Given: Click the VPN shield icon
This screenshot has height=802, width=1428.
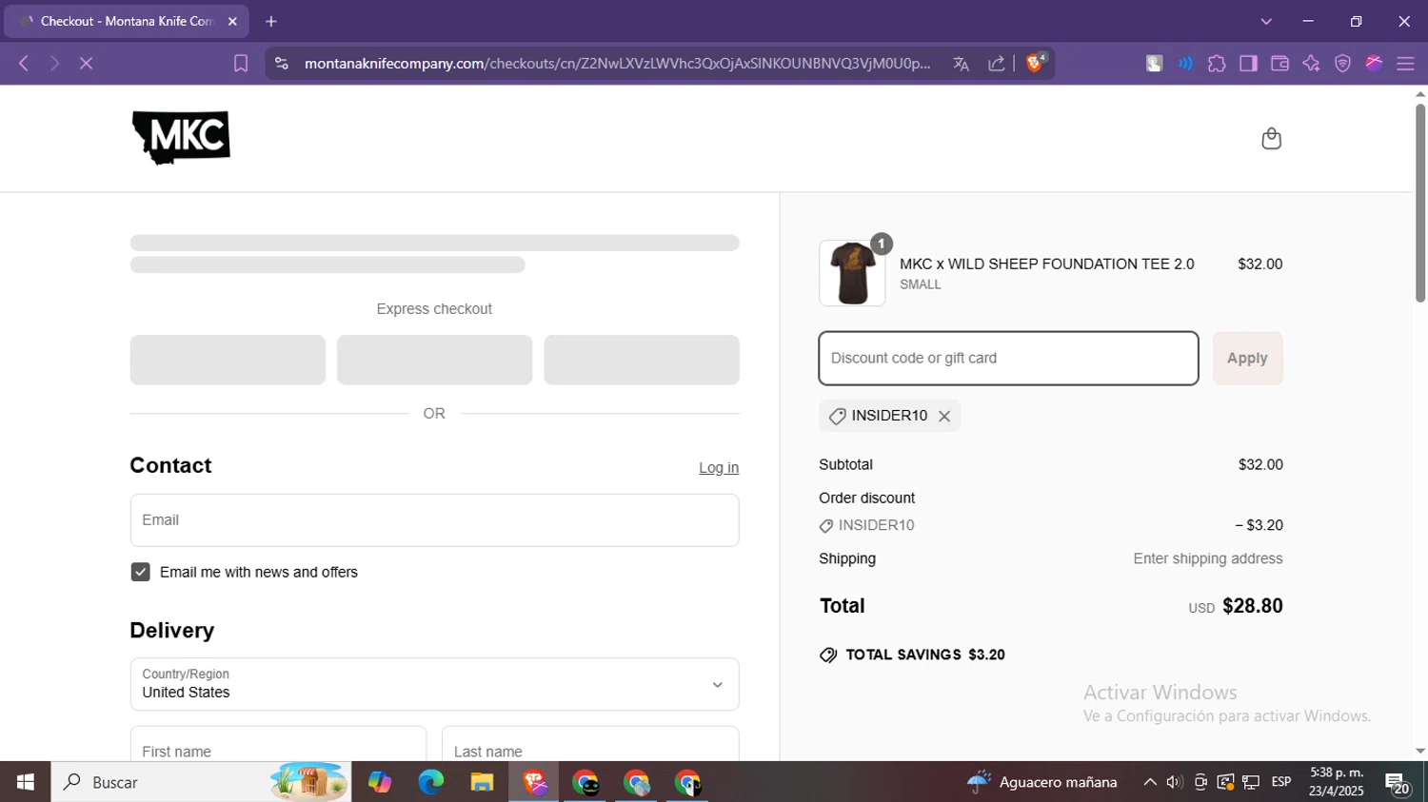Looking at the screenshot, I should tap(1342, 64).
